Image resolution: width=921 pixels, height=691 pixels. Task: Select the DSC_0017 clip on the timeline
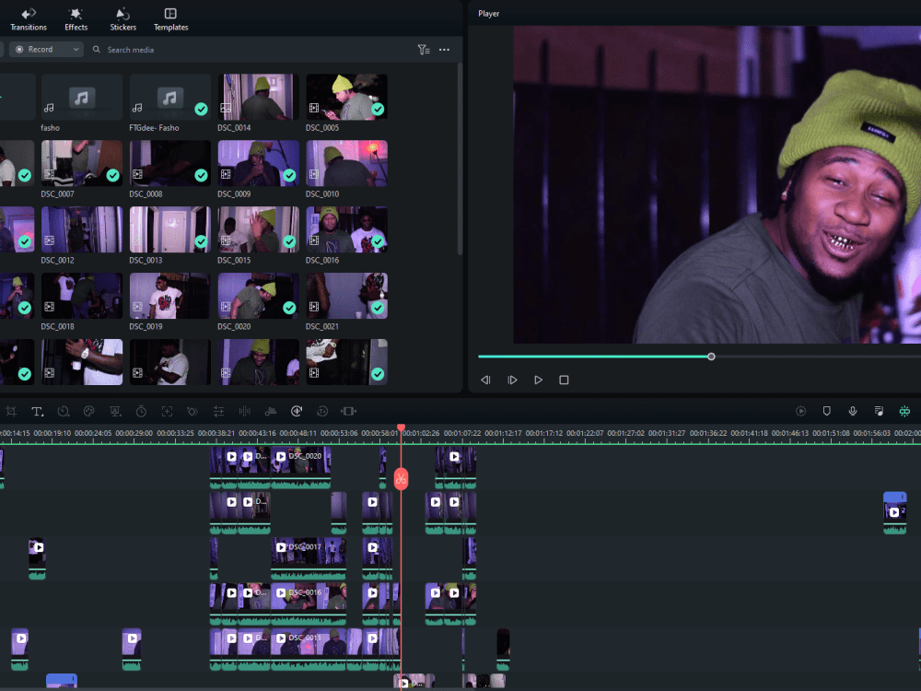309,558
